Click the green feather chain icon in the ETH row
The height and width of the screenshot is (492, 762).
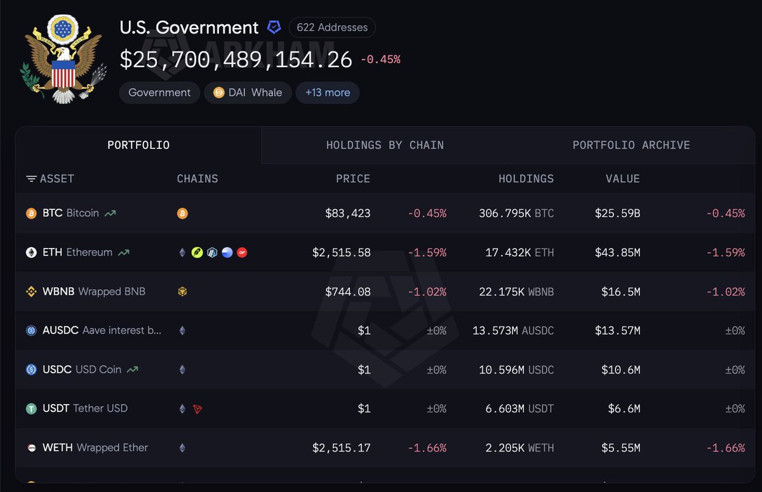pos(197,252)
